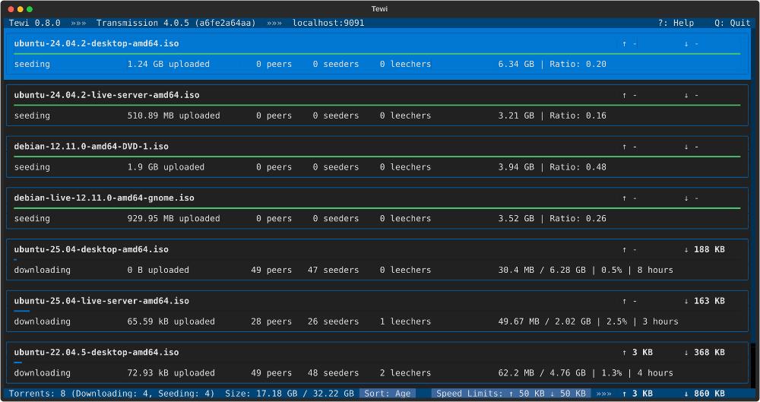The height and width of the screenshot is (402, 760).
Task: Click '3.21 GB | Ratio: 0.16' text
Action: pyautogui.click(x=552, y=116)
